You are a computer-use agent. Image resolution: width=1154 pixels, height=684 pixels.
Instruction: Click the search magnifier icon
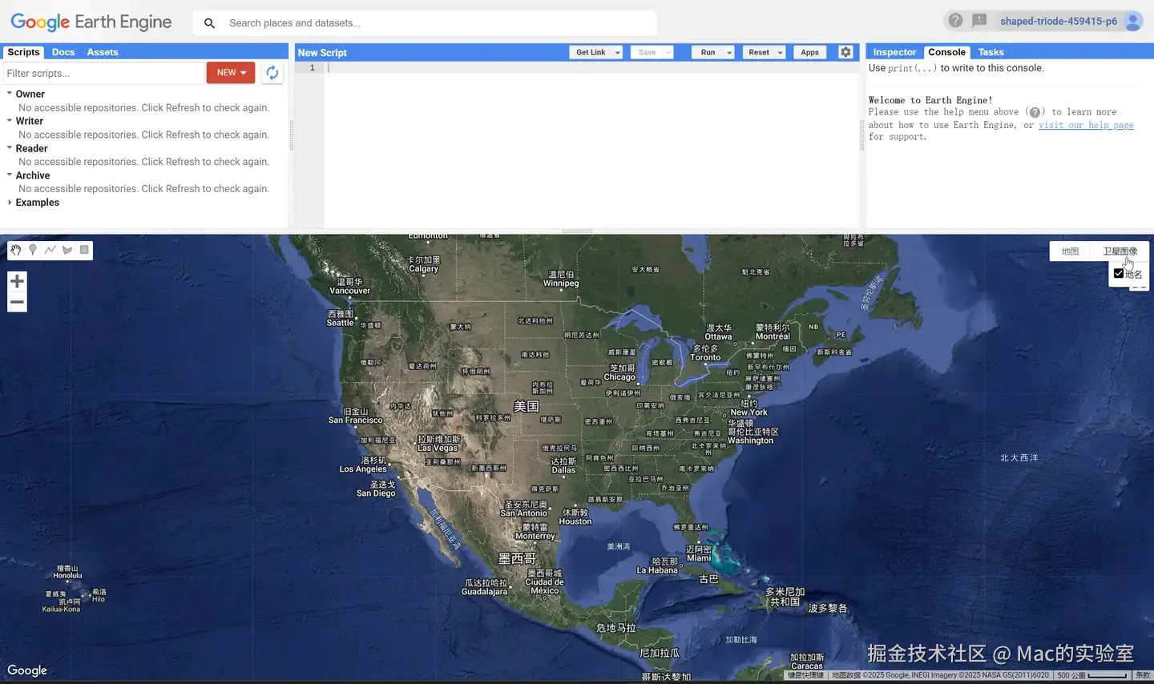coord(209,23)
